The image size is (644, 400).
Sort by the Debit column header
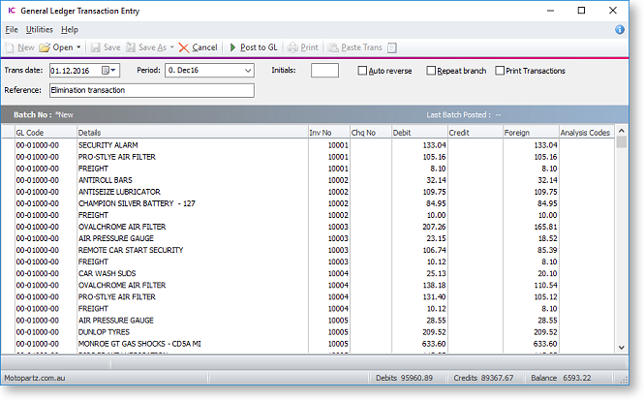pyautogui.click(x=418, y=133)
